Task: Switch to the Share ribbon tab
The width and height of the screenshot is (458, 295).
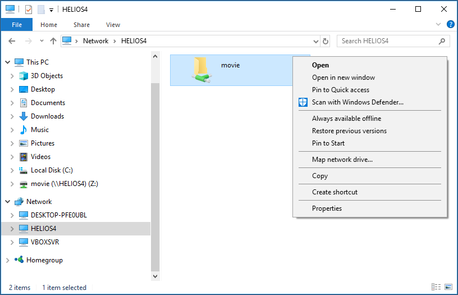Action: point(81,25)
